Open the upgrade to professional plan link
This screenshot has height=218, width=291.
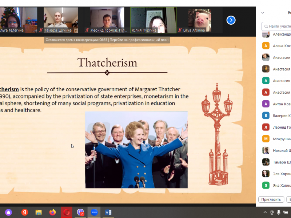(139, 40)
